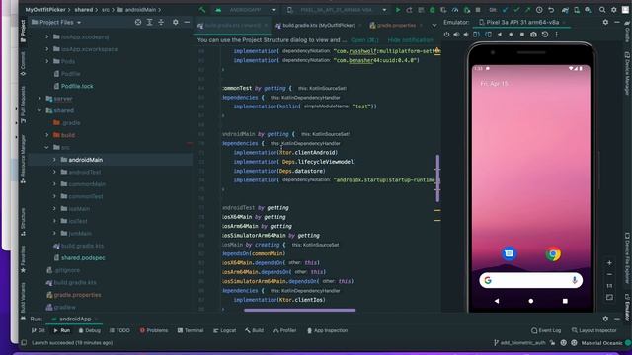The height and width of the screenshot is (355, 632).
Task: Click Expand All icon in Project panel
Action: click(x=149, y=22)
